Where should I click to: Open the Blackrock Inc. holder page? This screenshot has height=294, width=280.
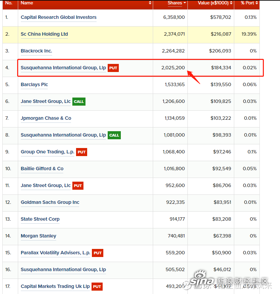(x=36, y=51)
